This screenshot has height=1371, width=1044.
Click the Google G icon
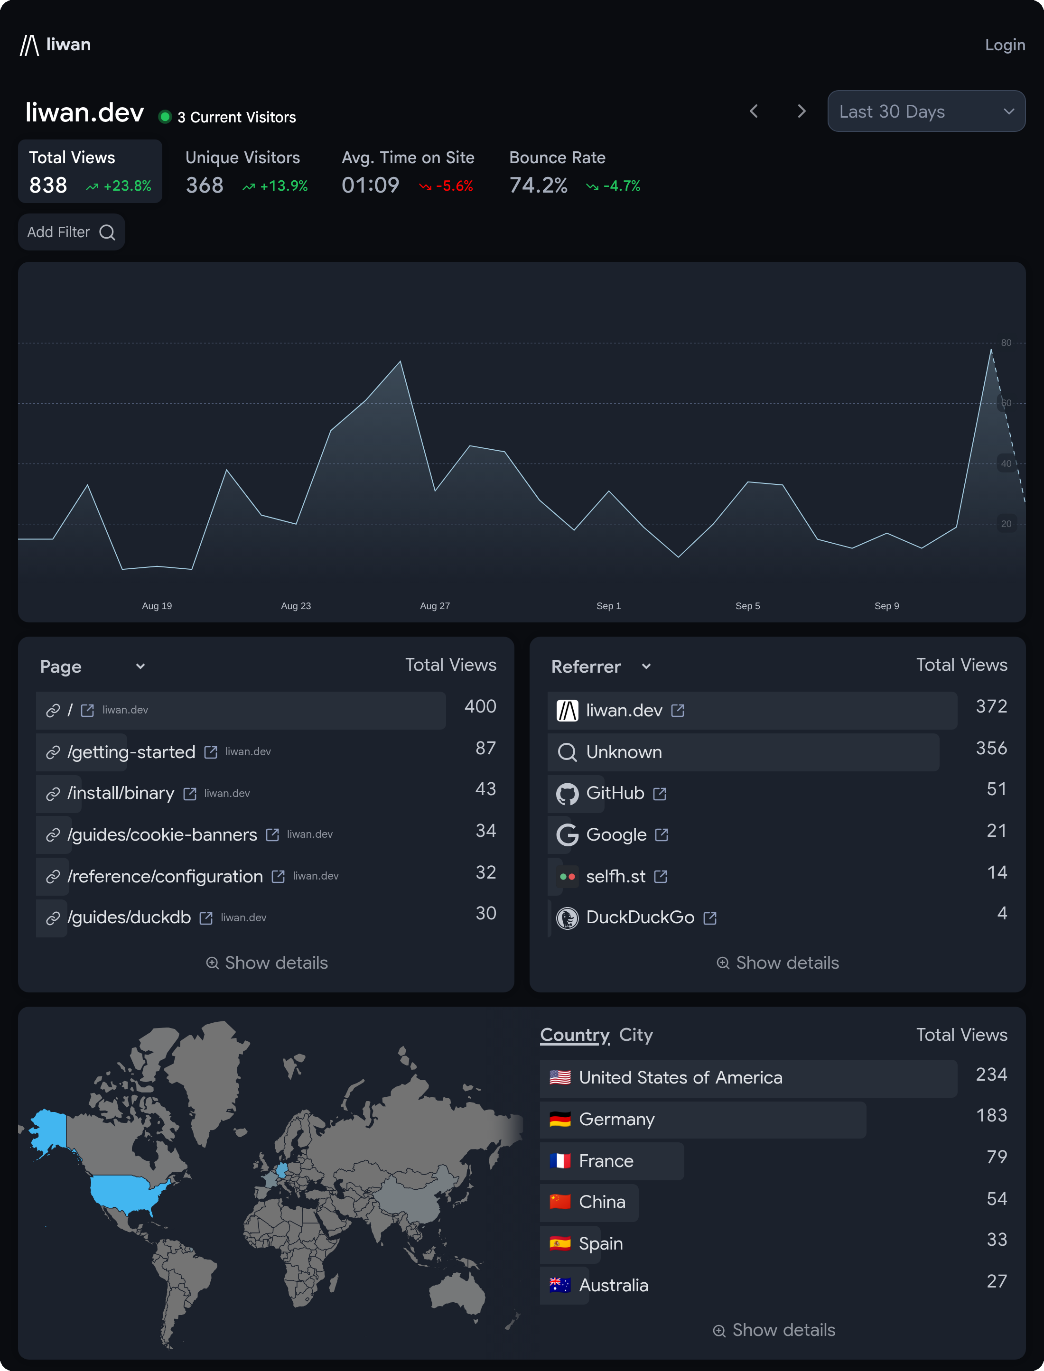point(568,835)
